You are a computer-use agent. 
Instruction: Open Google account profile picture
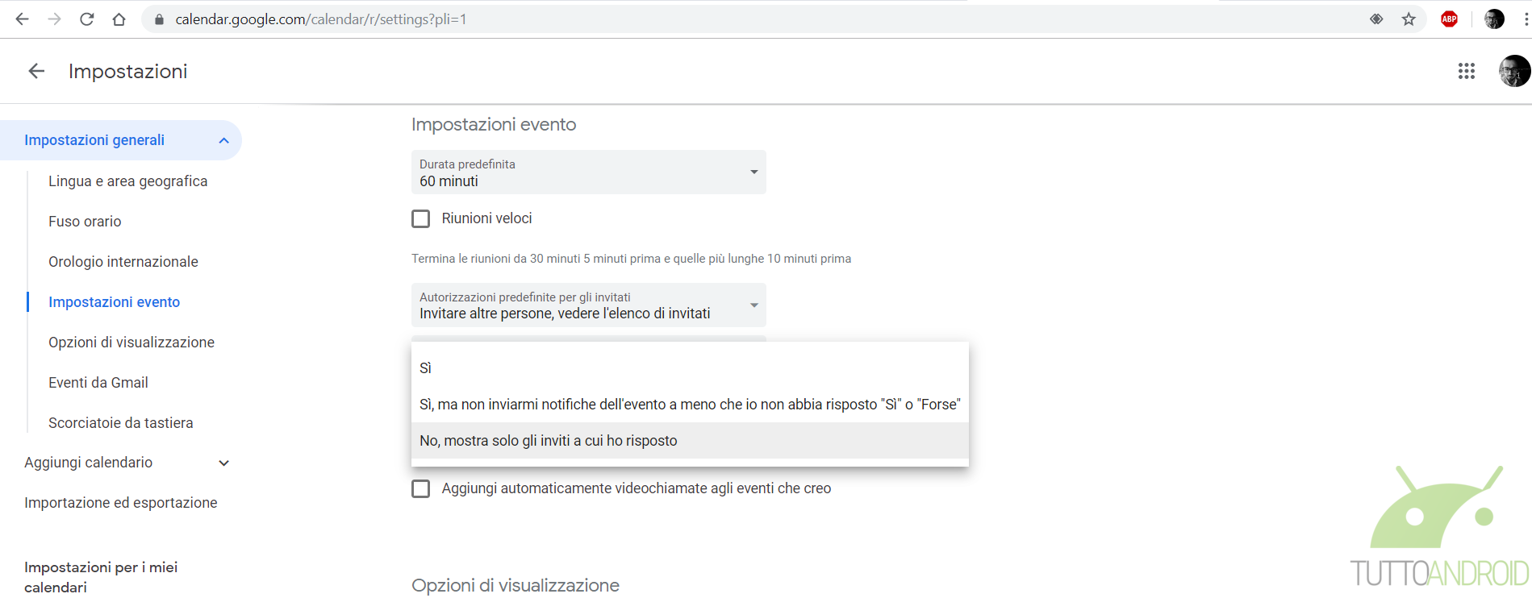(x=1513, y=71)
